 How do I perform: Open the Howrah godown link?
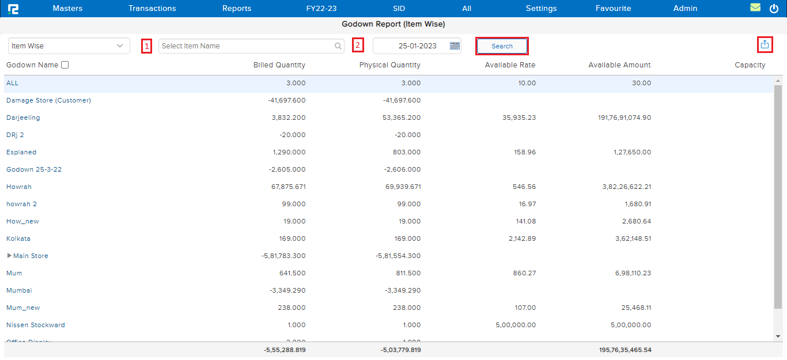pos(19,187)
